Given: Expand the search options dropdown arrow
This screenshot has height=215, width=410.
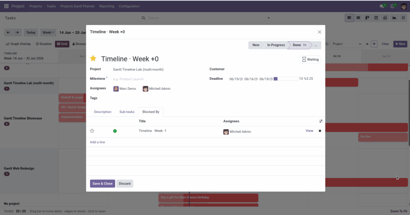Looking at the screenshot, I should [x=269, y=18].
